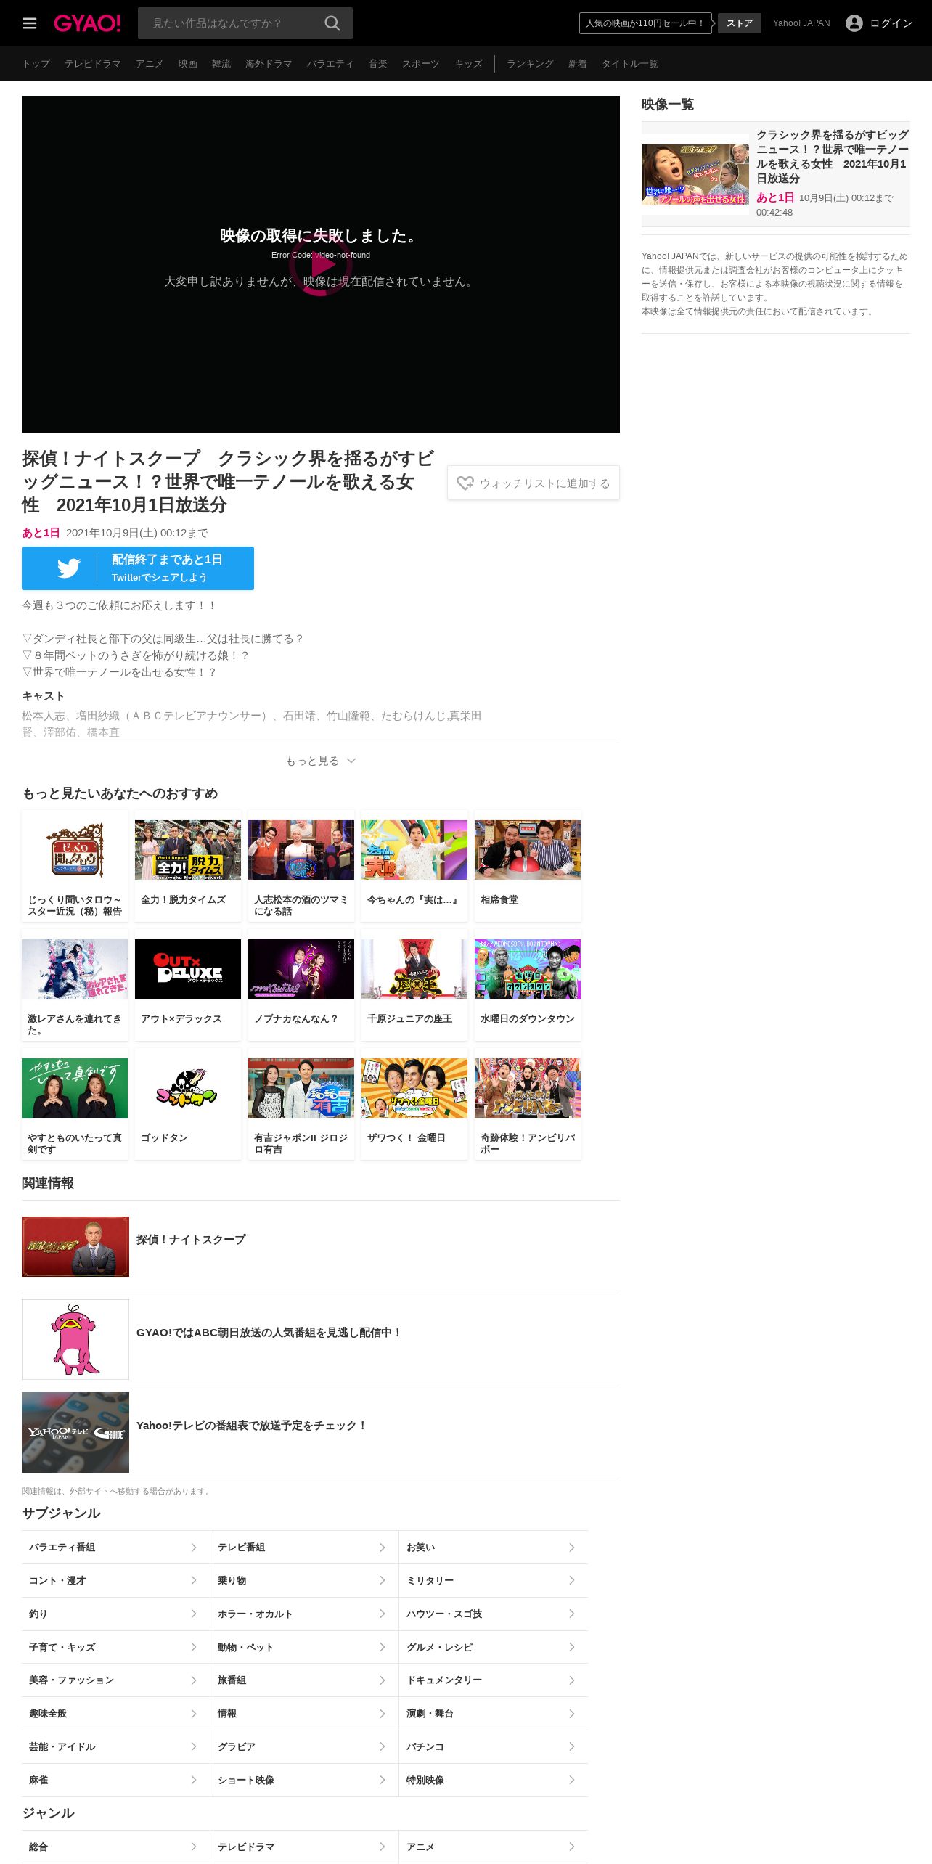Open 有吉ジャポンII ジロジロ有吉 card

pos(301,1104)
